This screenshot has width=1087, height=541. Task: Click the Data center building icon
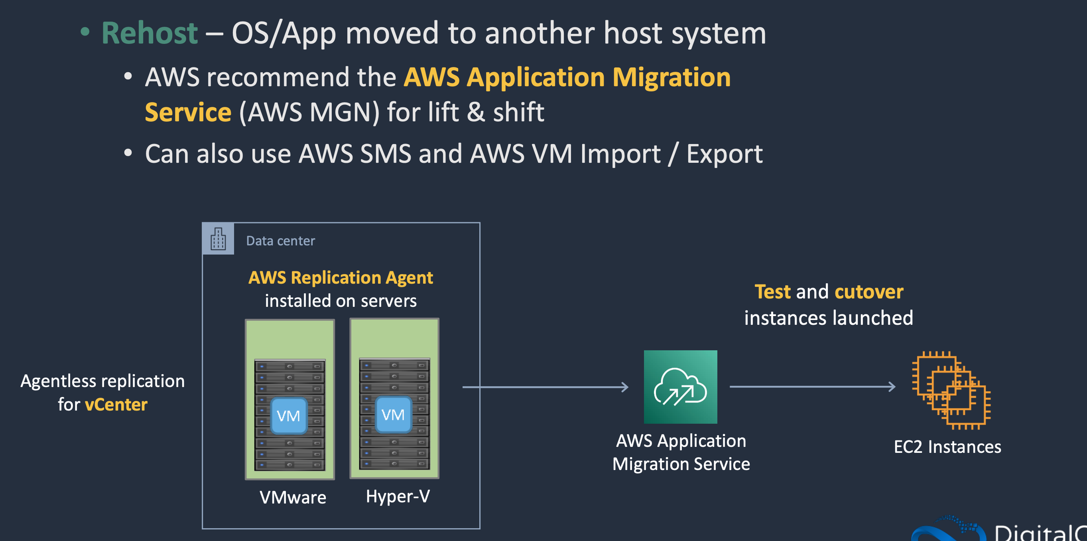[218, 239]
